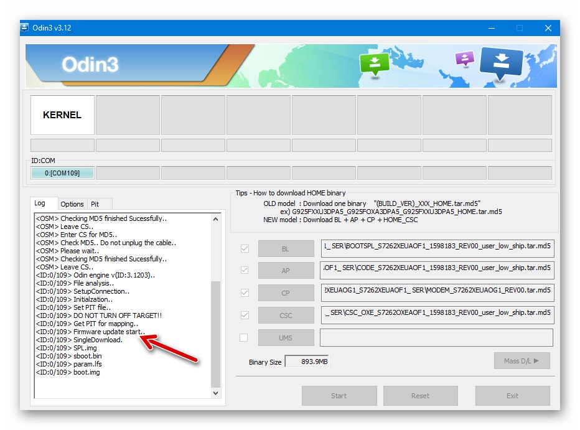Click the Start button
The height and width of the screenshot is (430, 580).
click(339, 396)
